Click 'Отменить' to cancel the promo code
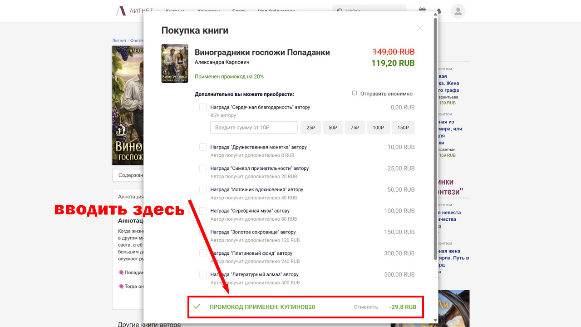The height and width of the screenshot is (327, 581). tap(366, 307)
